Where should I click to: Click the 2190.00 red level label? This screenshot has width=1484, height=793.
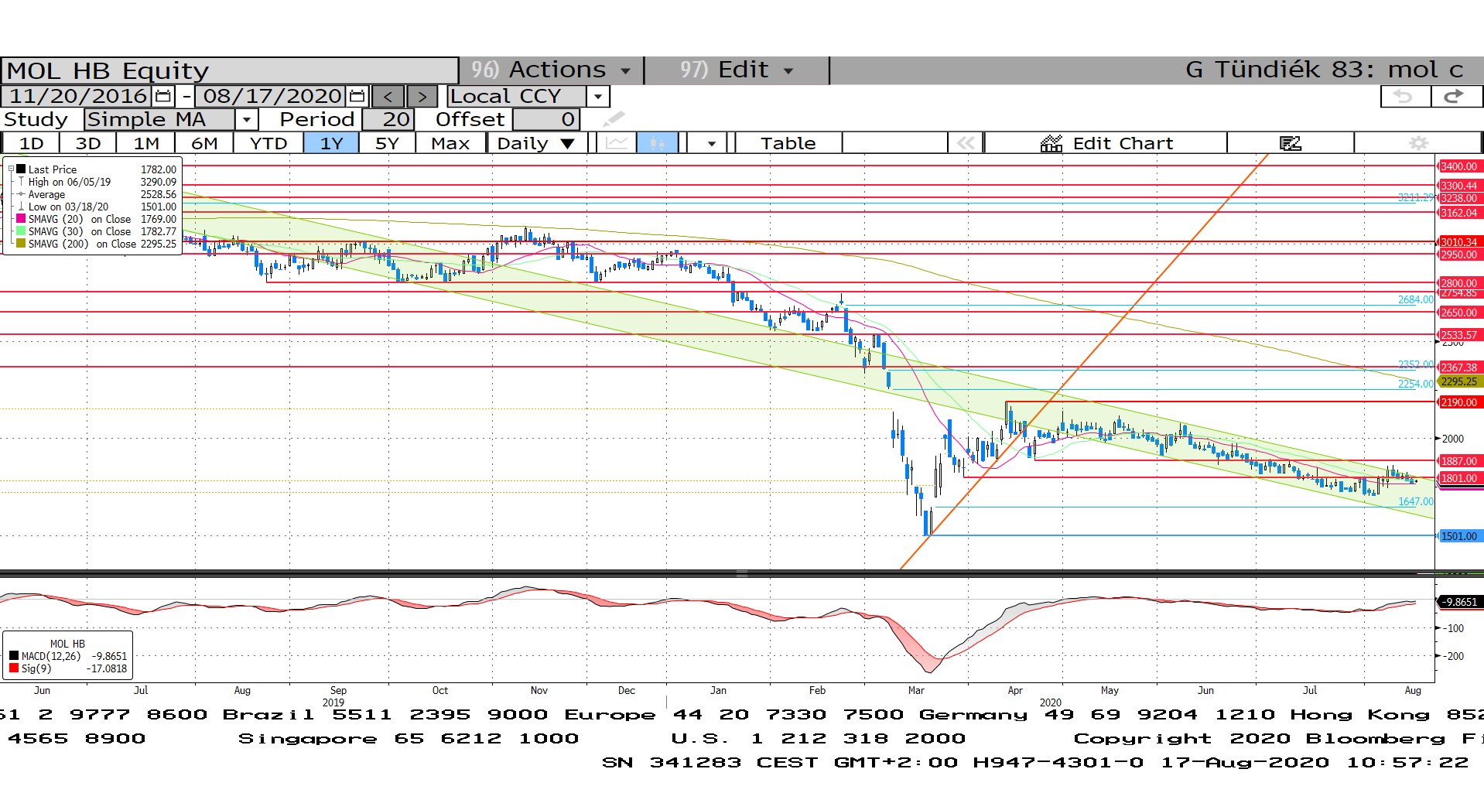click(x=1458, y=402)
